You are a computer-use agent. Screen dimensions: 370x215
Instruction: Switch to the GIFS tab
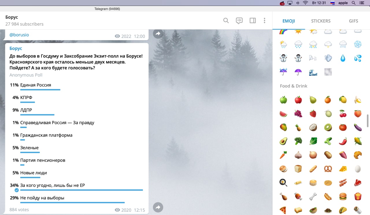click(353, 21)
